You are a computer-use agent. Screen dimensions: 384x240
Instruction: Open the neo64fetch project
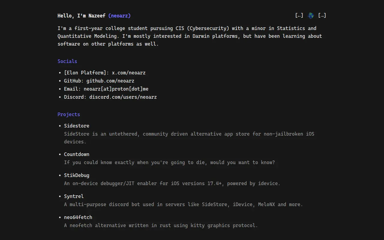pos(78,217)
